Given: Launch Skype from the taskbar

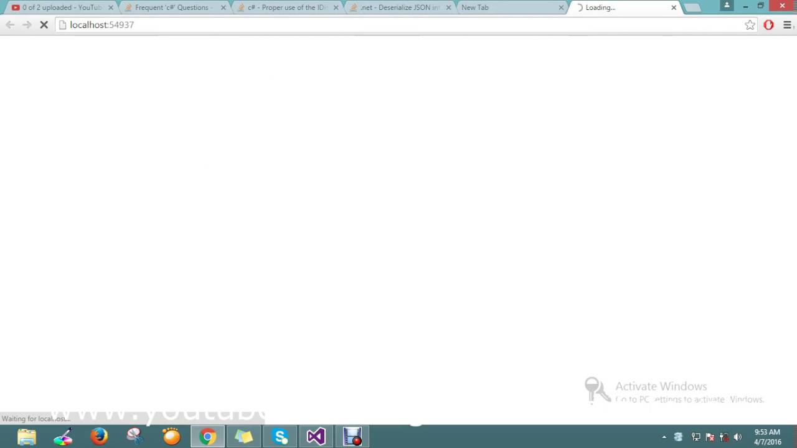Looking at the screenshot, I should 280,437.
